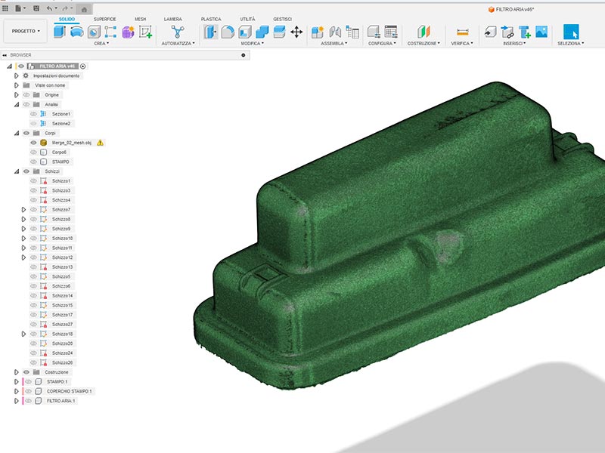Select the Automatizza tool icon
The width and height of the screenshot is (605, 453).
tap(178, 32)
